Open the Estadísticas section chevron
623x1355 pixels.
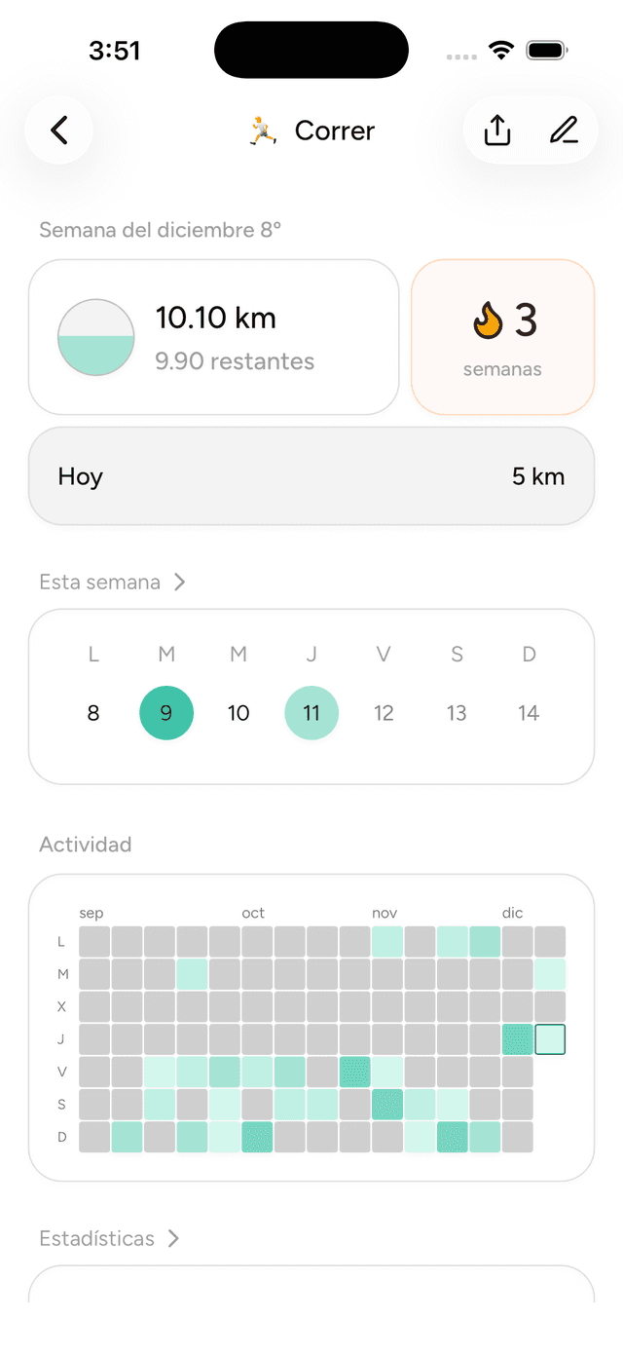175,1238
